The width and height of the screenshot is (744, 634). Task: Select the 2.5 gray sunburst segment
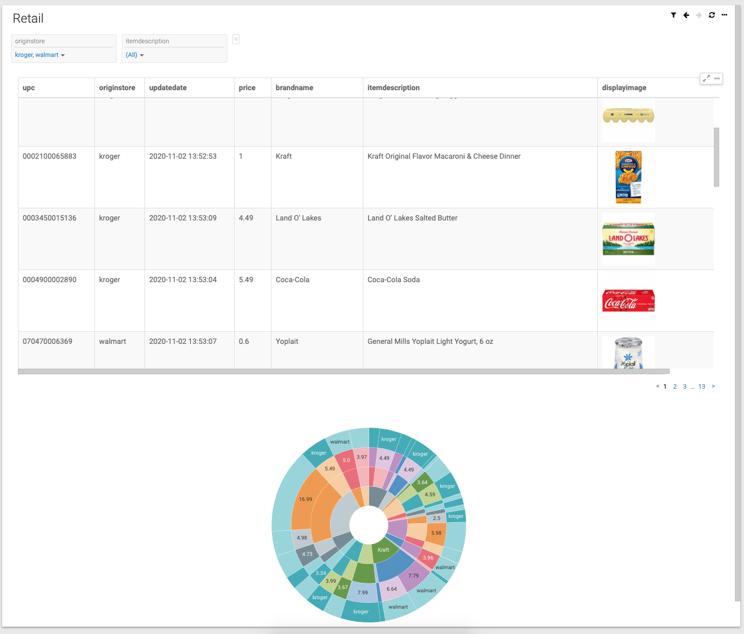pos(437,518)
